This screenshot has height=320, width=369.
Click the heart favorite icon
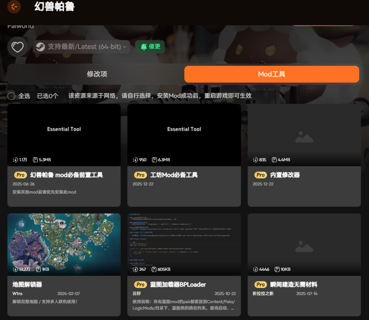[x=17, y=47]
